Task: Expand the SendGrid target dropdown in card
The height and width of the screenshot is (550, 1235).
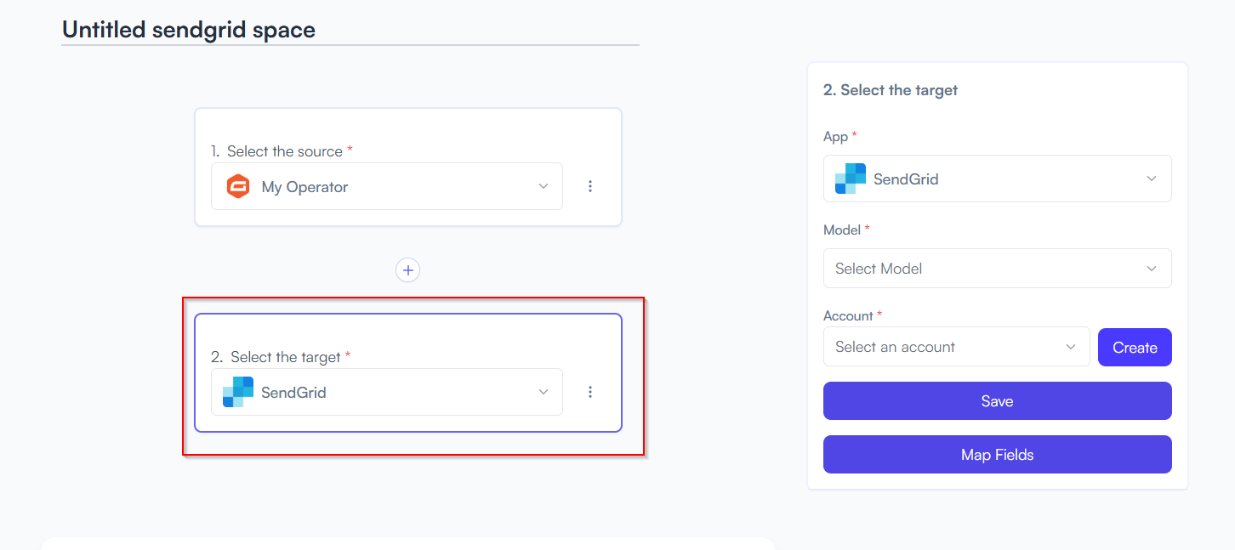Action: tap(387, 392)
